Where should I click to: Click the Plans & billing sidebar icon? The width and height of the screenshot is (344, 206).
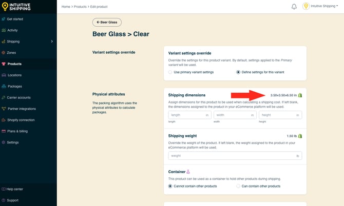click(4, 131)
